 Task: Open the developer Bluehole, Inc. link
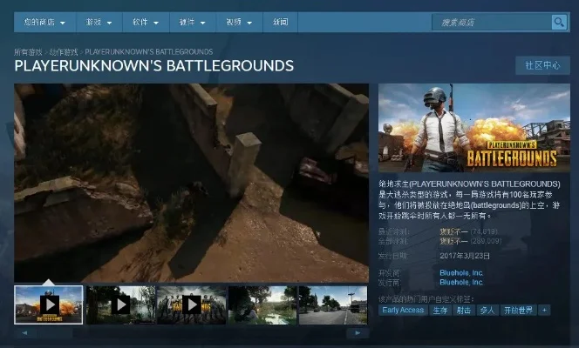pos(461,273)
